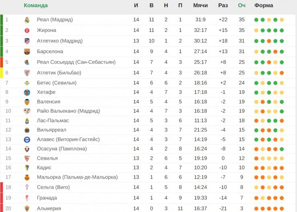Sort by the Мячи goals column header
Viewport: 297px width, 212px height.
click(x=200, y=5)
